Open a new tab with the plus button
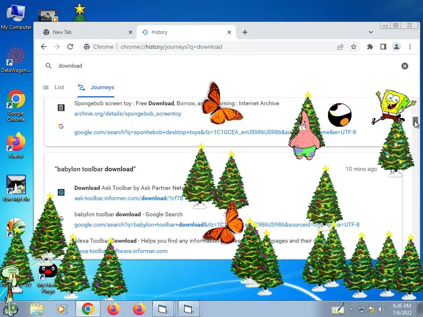Viewport: 423px width, 317px height. click(x=245, y=32)
